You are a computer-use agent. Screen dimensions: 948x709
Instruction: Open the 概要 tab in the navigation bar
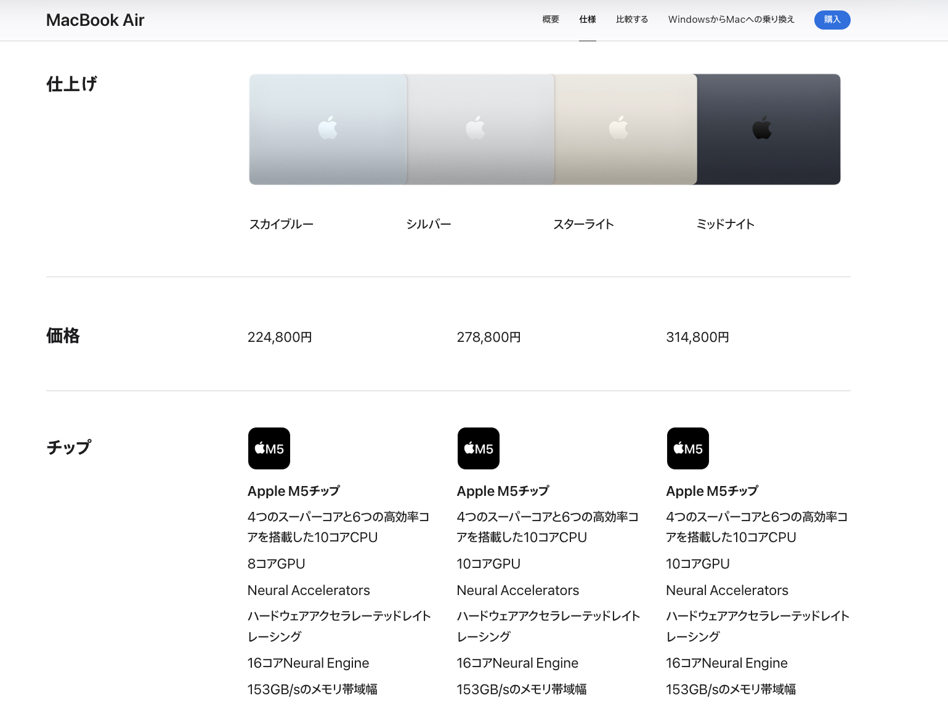(551, 20)
